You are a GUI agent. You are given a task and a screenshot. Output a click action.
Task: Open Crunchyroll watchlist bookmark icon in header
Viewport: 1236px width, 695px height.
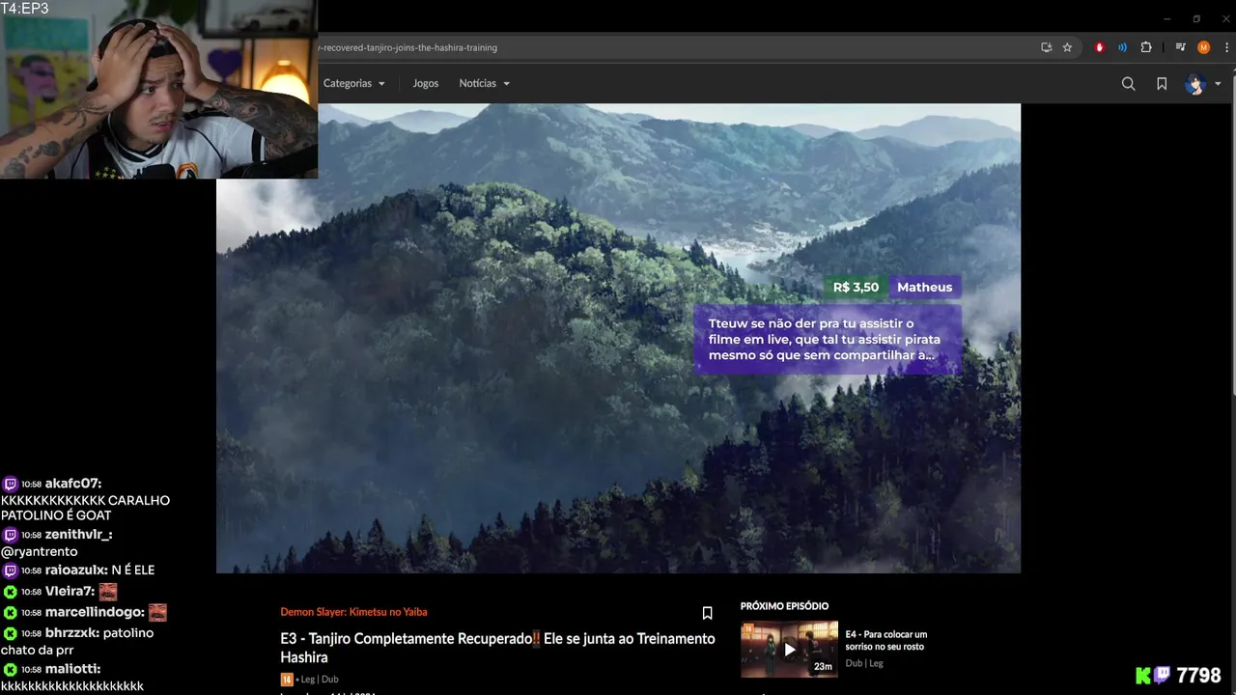tap(1162, 84)
